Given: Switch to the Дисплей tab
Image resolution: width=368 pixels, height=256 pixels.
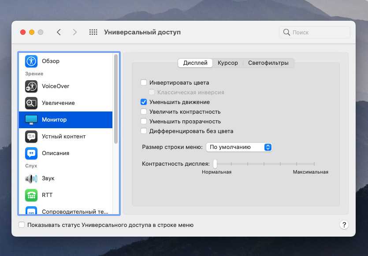Looking at the screenshot, I should pos(195,63).
